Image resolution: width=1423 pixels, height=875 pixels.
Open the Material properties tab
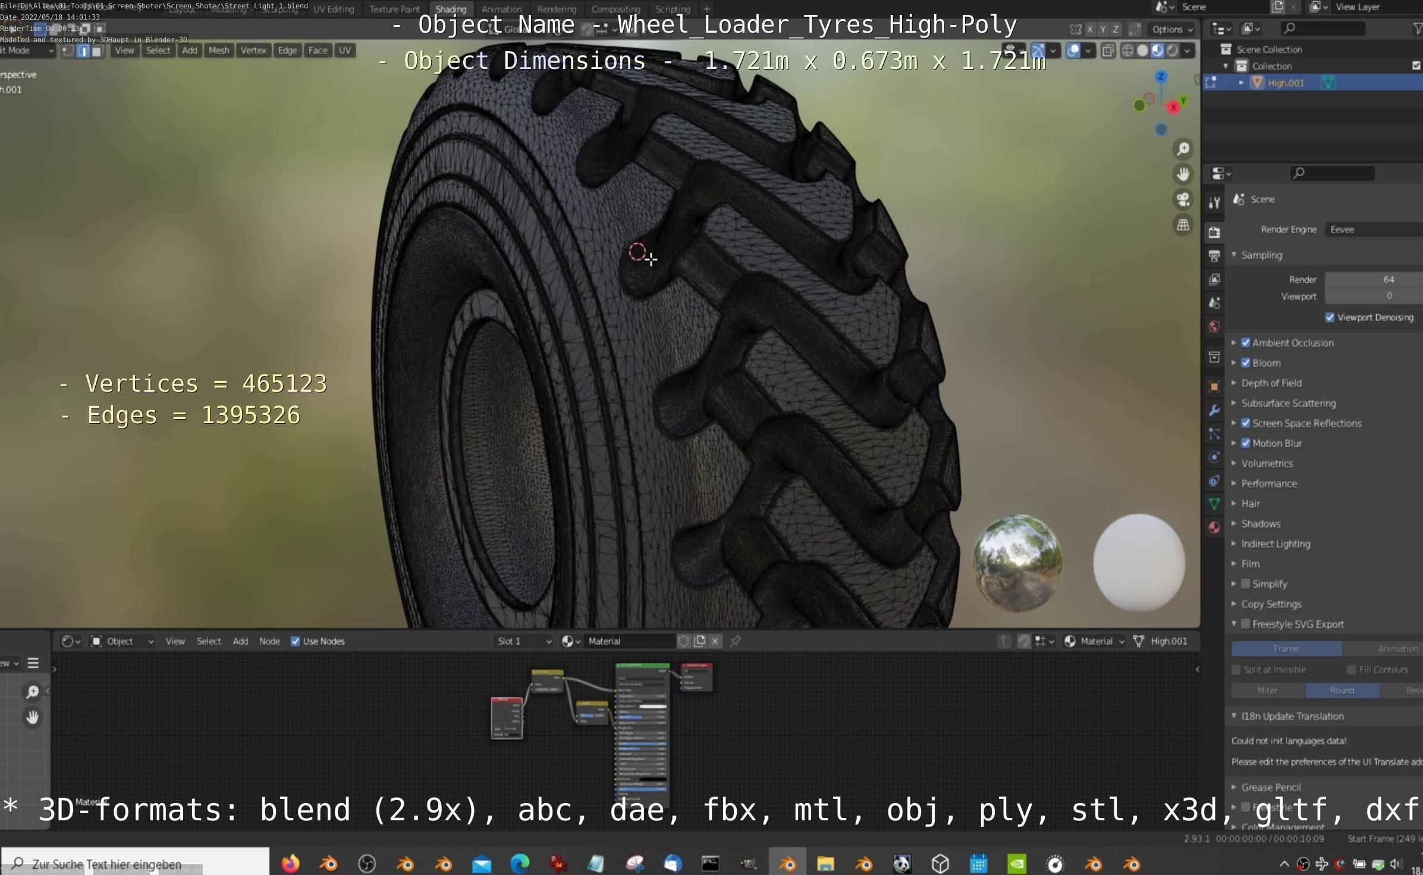pyautogui.click(x=1214, y=527)
